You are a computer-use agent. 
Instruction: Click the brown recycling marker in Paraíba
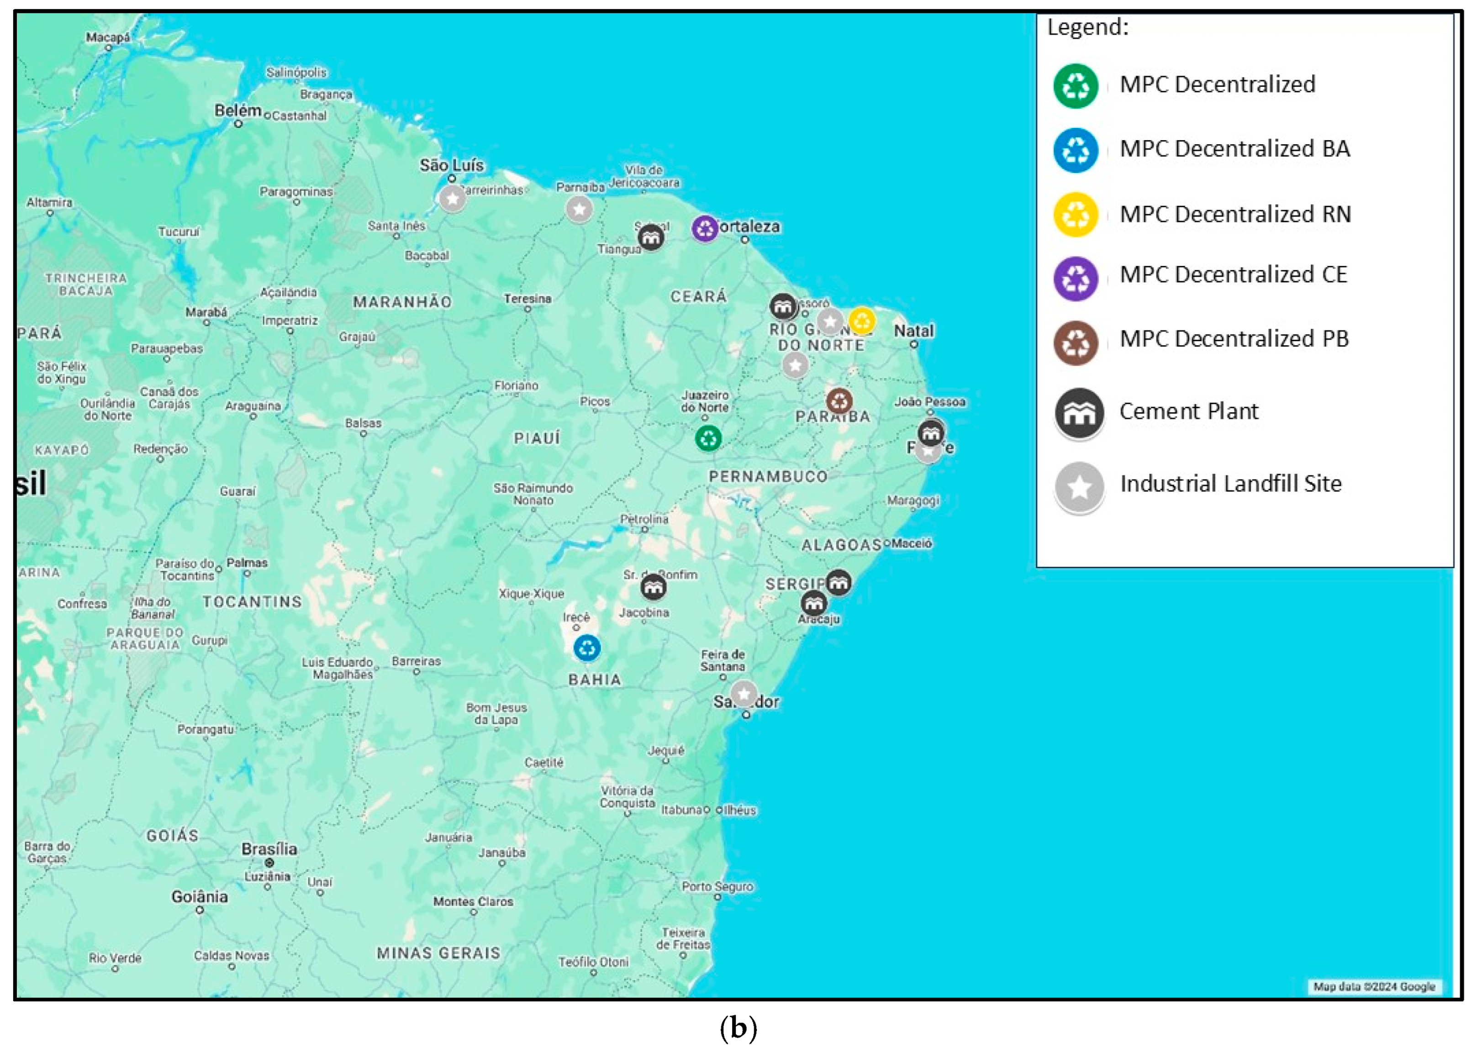pos(839,401)
